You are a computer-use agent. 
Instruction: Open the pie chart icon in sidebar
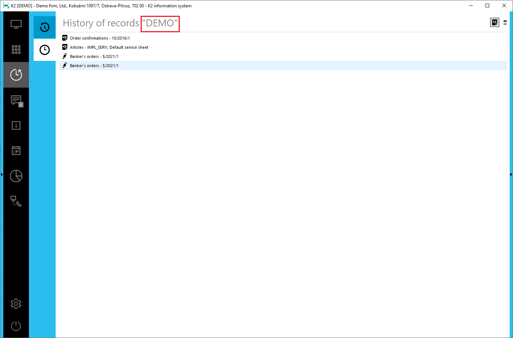16,176
